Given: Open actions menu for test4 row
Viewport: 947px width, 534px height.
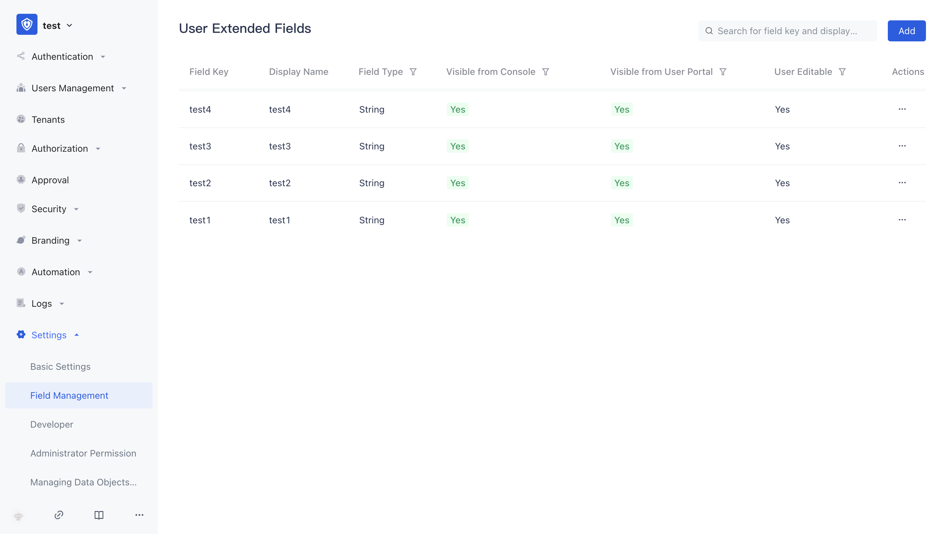Looking at the screenshot, I should [902, 109].
